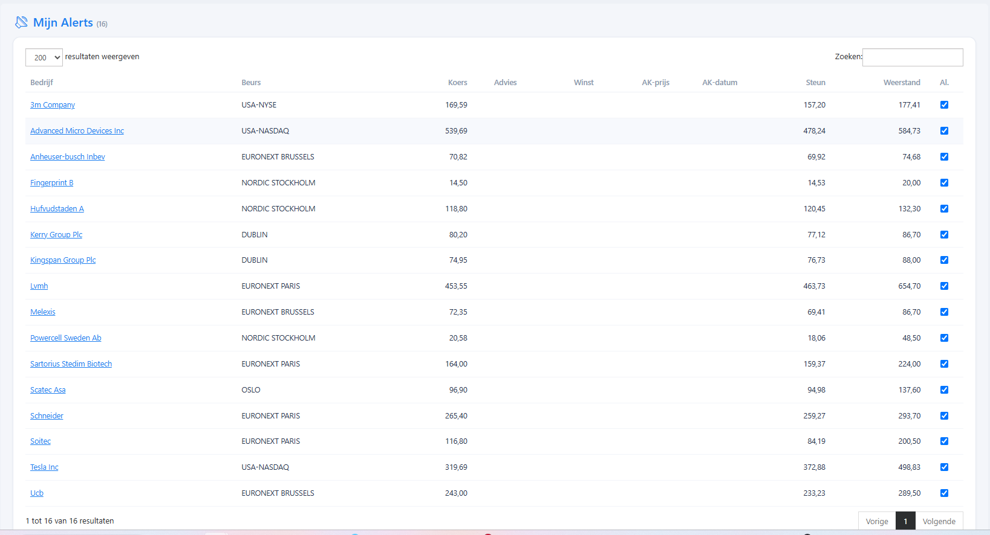
Task: Open the results-per-page dropdown showing 200
Action: point(44,57)
